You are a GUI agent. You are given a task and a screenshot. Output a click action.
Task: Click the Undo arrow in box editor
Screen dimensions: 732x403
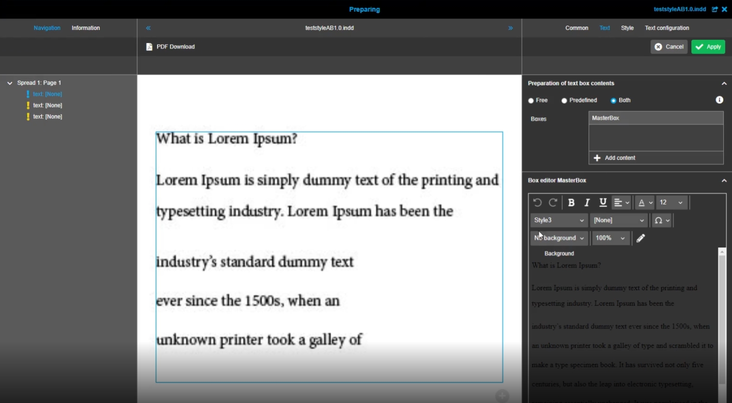[537, 203]
